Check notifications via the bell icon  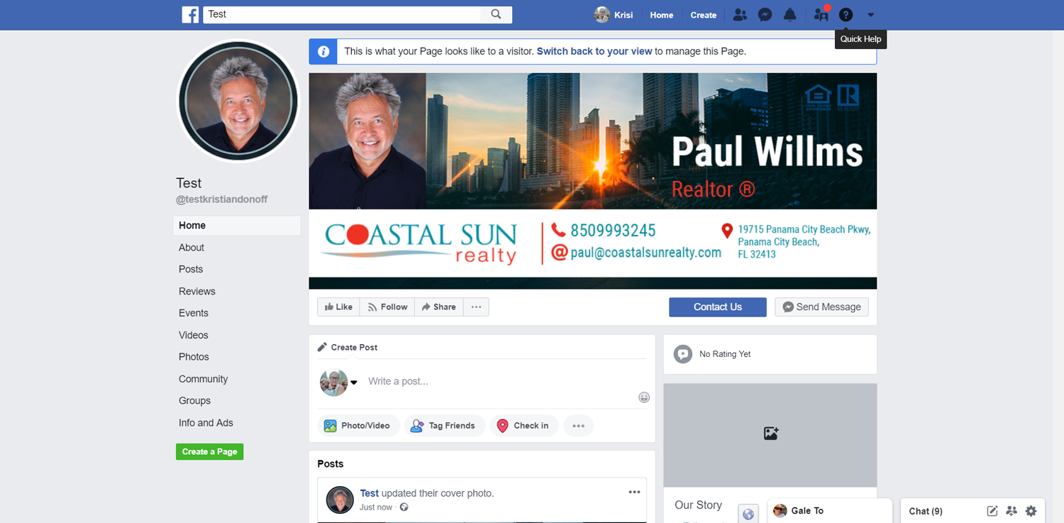(x=789, y=14)
